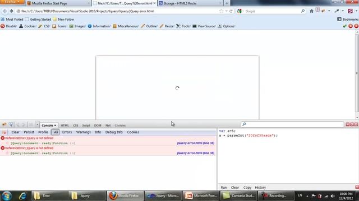Open the Error folder in taskbar
Screen dimensions: 359x201
tap(49, 196)
